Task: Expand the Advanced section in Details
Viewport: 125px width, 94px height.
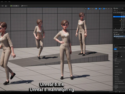Action: pyautogui.click(x=114, y=85)
